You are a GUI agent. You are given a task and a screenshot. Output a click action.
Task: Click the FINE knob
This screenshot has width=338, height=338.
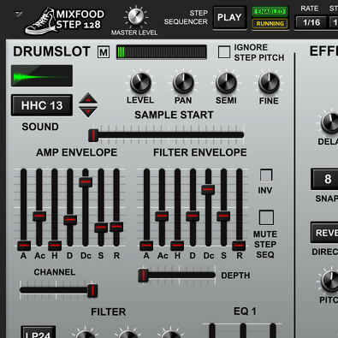269,82
